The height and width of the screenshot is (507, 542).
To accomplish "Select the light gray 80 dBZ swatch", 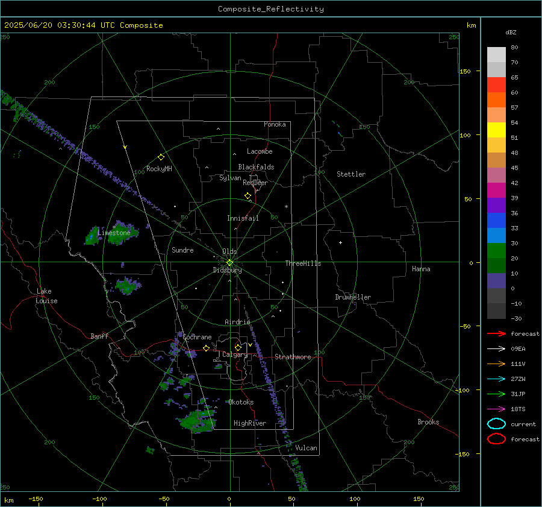I will coord(496,54).
